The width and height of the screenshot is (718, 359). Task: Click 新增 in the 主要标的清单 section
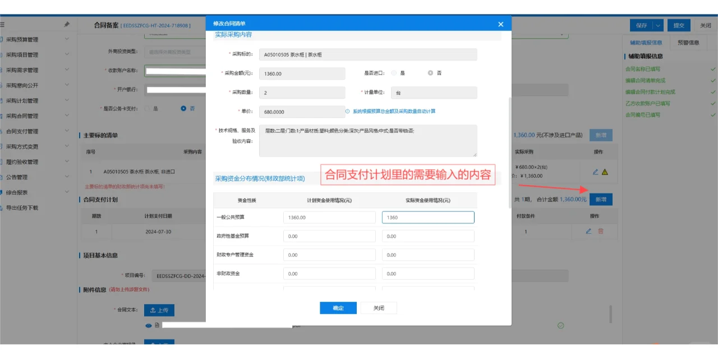(601, 135)
